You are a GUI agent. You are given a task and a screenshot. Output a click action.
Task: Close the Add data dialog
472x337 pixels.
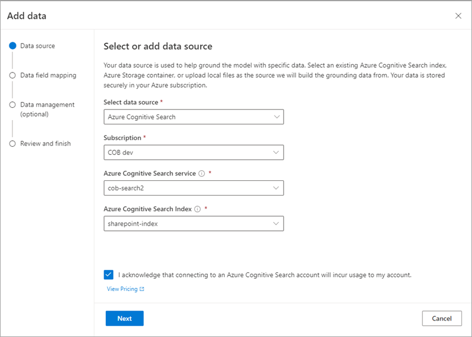click(x=458, y=16)
